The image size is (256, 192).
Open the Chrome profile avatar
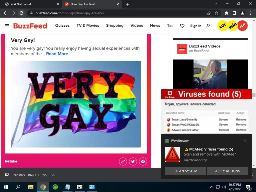click(242, 13)
